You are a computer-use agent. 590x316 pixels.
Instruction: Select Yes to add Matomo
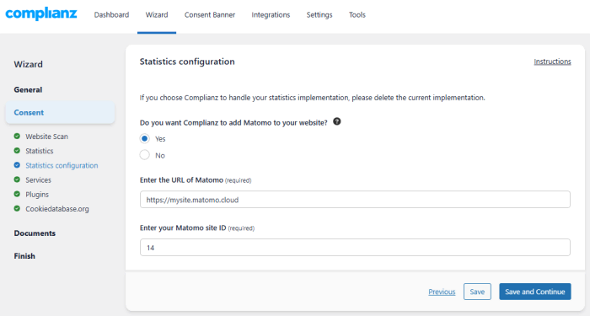coord(144,138)
